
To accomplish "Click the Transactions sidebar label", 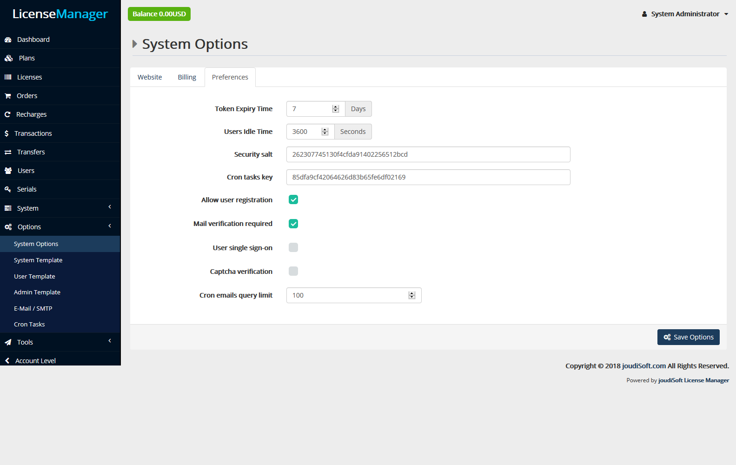I will click(33, 133).
